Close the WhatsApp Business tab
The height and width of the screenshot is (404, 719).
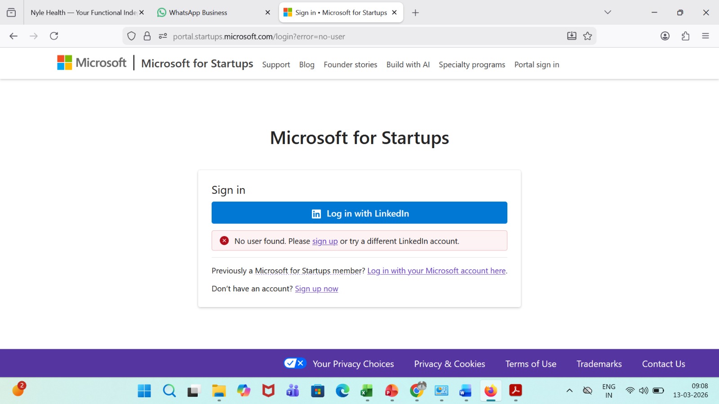point(268,13)
